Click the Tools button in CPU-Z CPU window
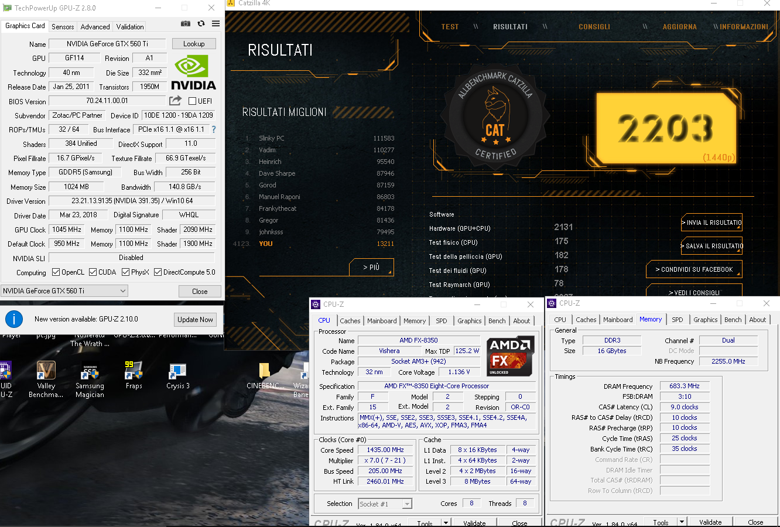The width and height of the screenshot is (780, 527). click(425, 523)
